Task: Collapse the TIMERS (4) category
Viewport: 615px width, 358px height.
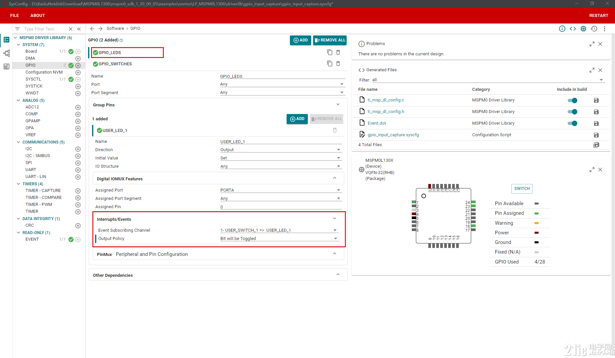Action: [x=19, y=184]
